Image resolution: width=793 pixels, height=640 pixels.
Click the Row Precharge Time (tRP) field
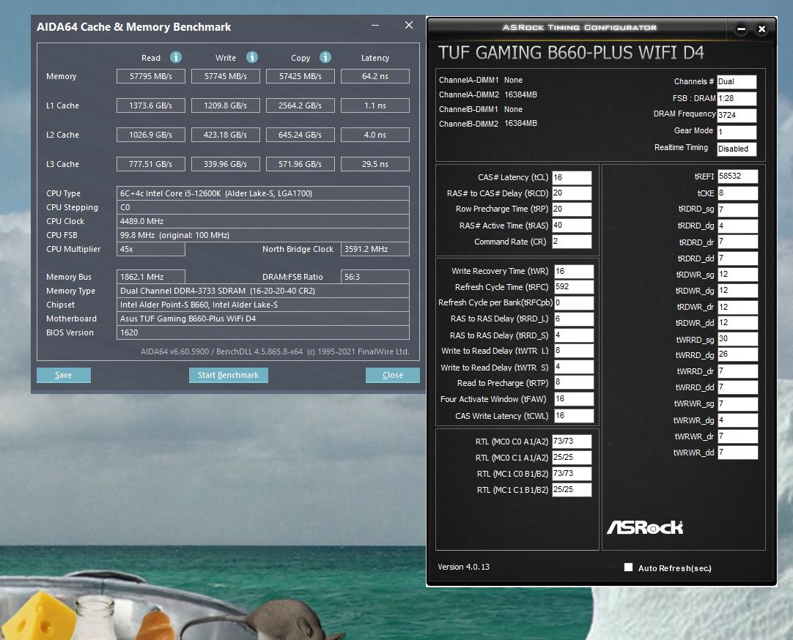(x=572, y=209)
